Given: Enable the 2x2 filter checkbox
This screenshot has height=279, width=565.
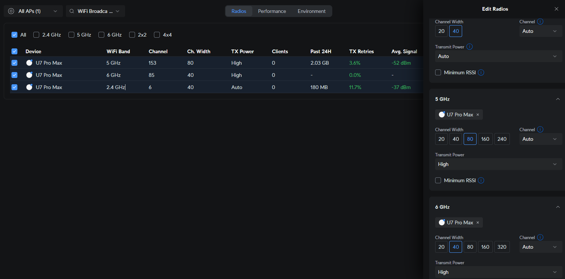Looking at the screenshot, I should click(x=132, y=35).
